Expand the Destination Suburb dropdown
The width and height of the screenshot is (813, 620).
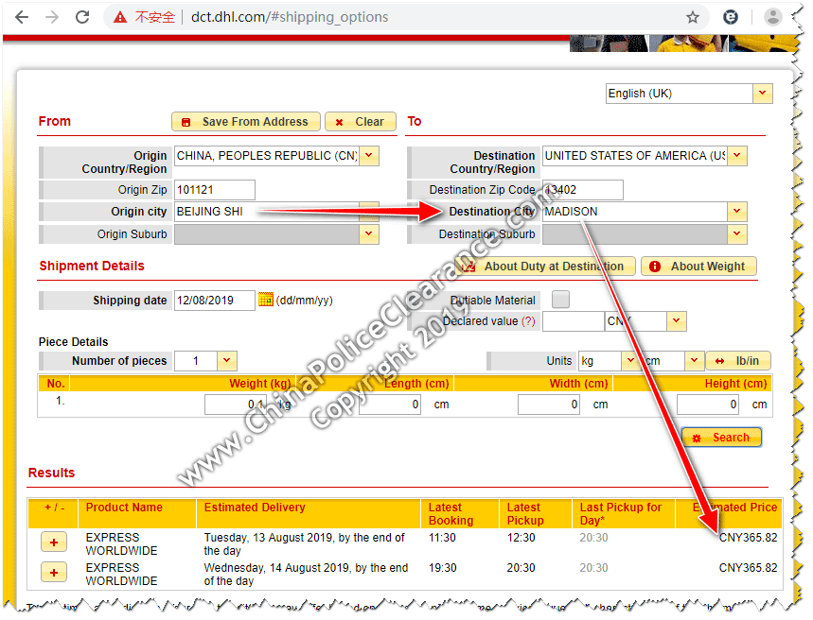click(x=736, y=234)
